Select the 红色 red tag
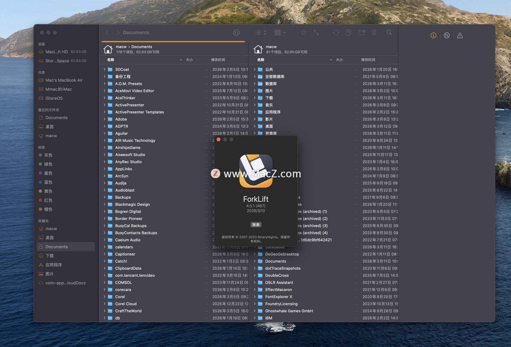Viewport: 511px width, 347px height. click(x=48, y=200)
